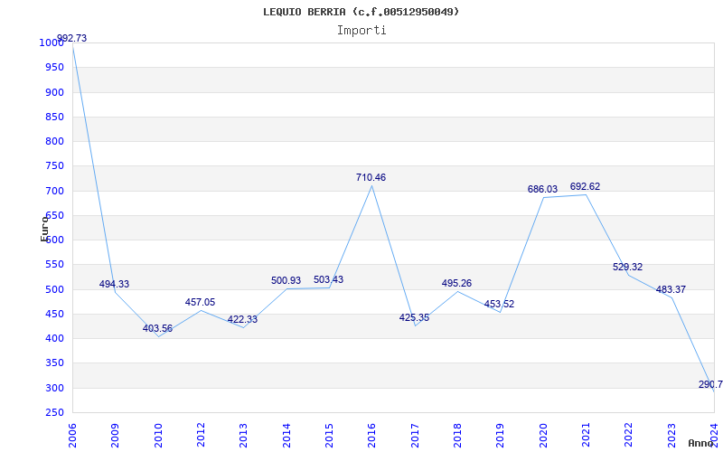The height and width of the screenshot is (452, 723).
Task: Click the Euro vertical axis title
Action: click(x=44, y=228)
